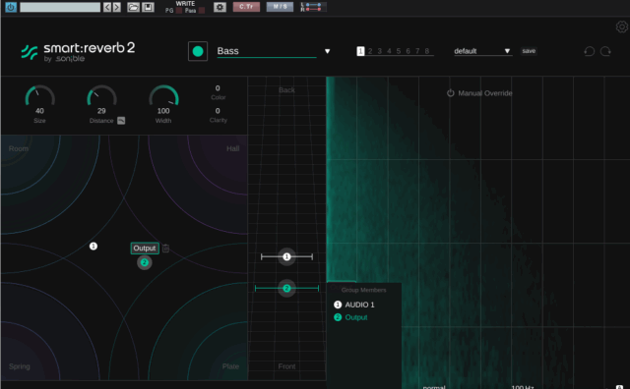
Task: Expand profile list with arrow next to Bass
Action: coord(328,51)
